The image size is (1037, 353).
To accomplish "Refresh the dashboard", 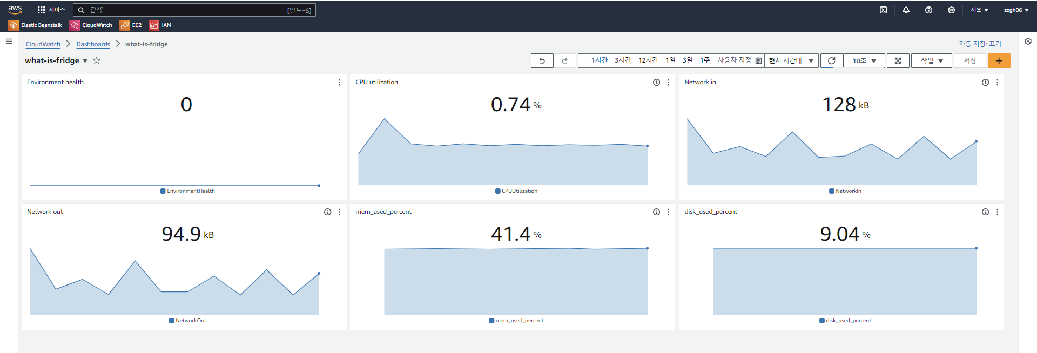I will pos(832,61).
